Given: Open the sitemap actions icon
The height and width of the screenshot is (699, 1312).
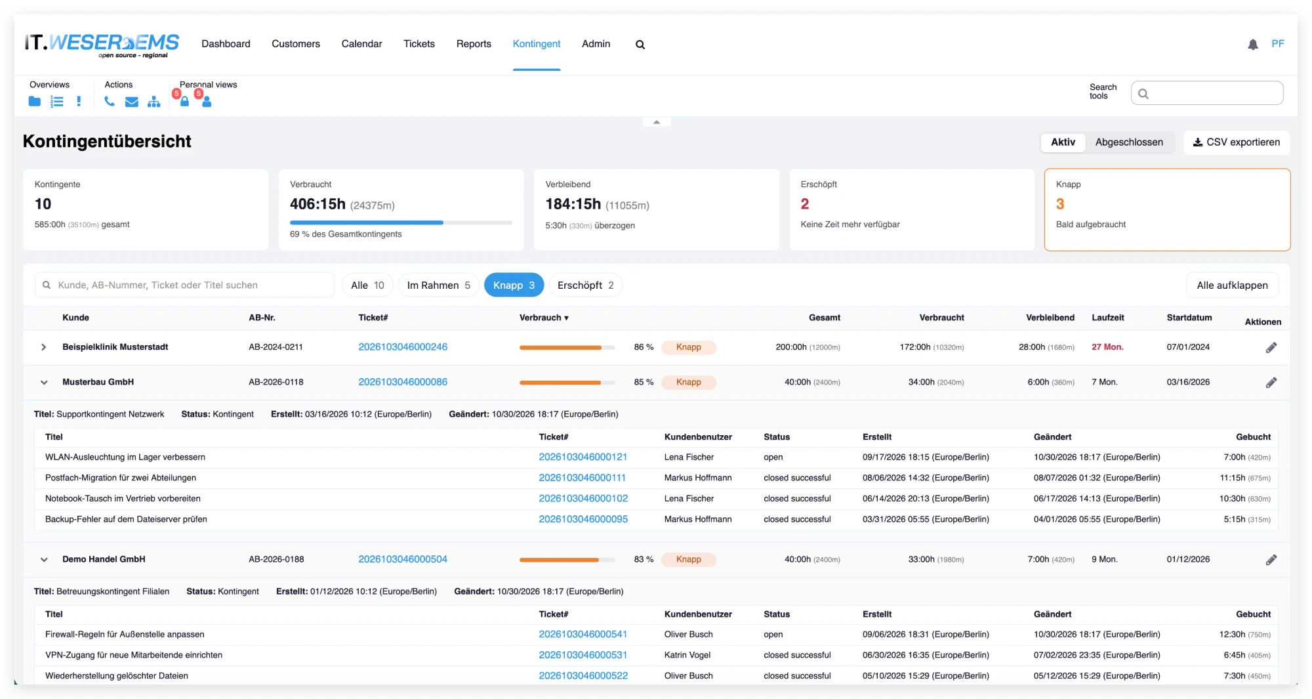Looking at the screenshot, I should (154, 102).
